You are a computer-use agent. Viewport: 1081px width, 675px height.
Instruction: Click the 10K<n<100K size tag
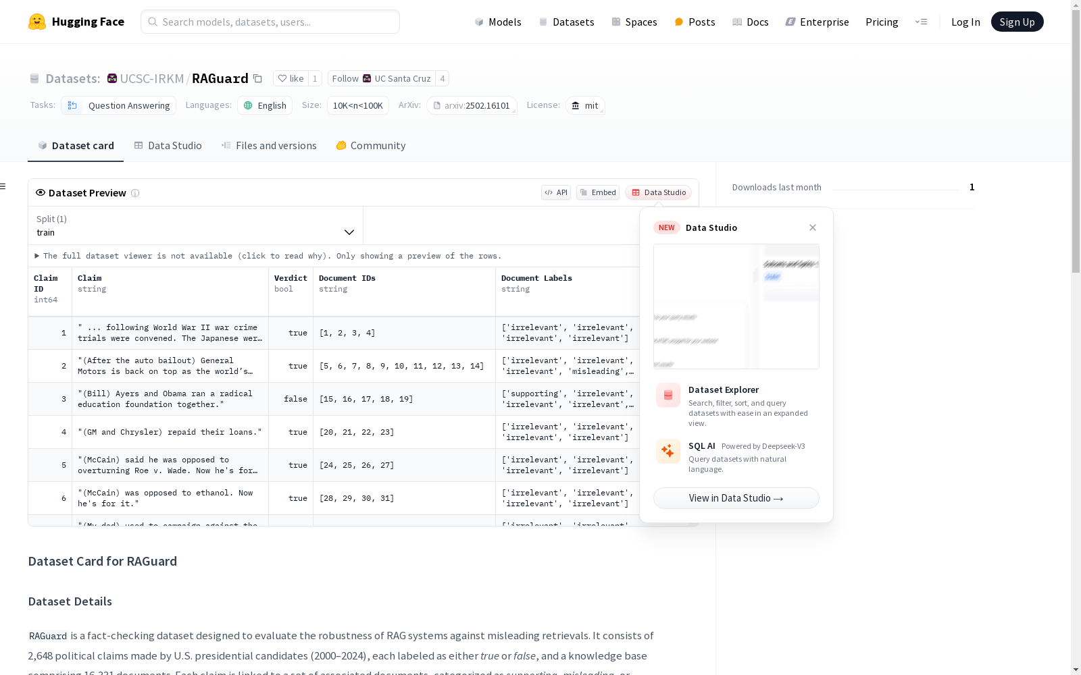tap(358, 105)
